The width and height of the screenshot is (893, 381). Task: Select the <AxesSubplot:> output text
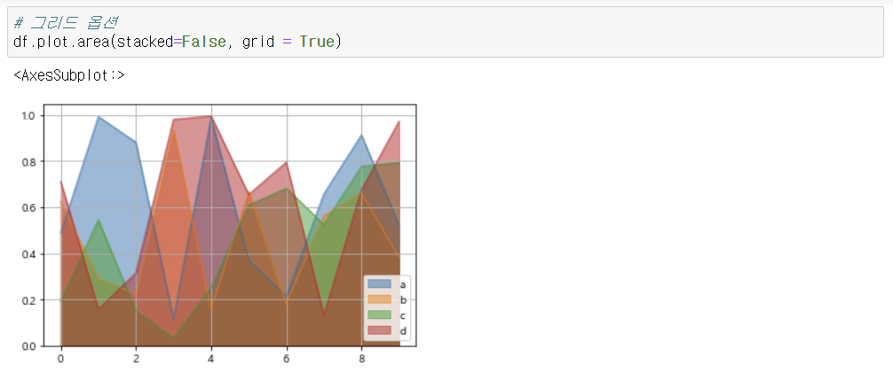(69, 75)
